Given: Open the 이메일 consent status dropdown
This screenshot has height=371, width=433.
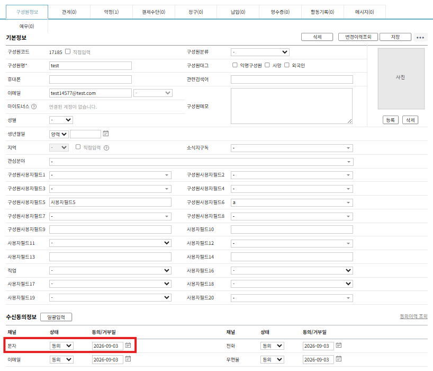Looking at the screenshot, I should coord(61,360).
